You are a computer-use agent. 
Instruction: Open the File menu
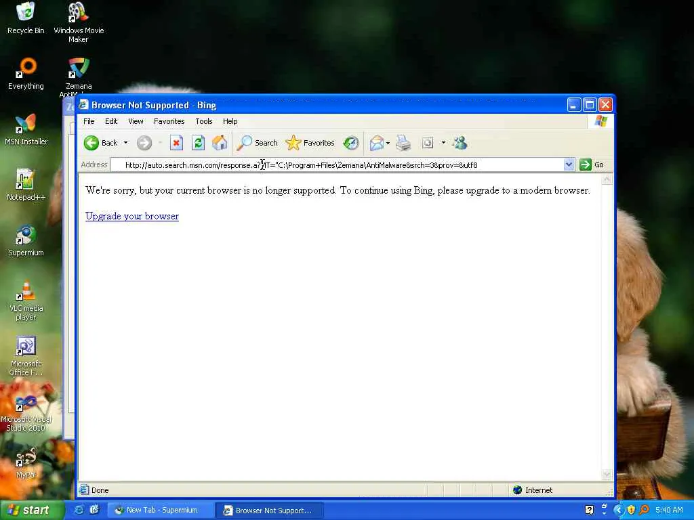(89, 121)
